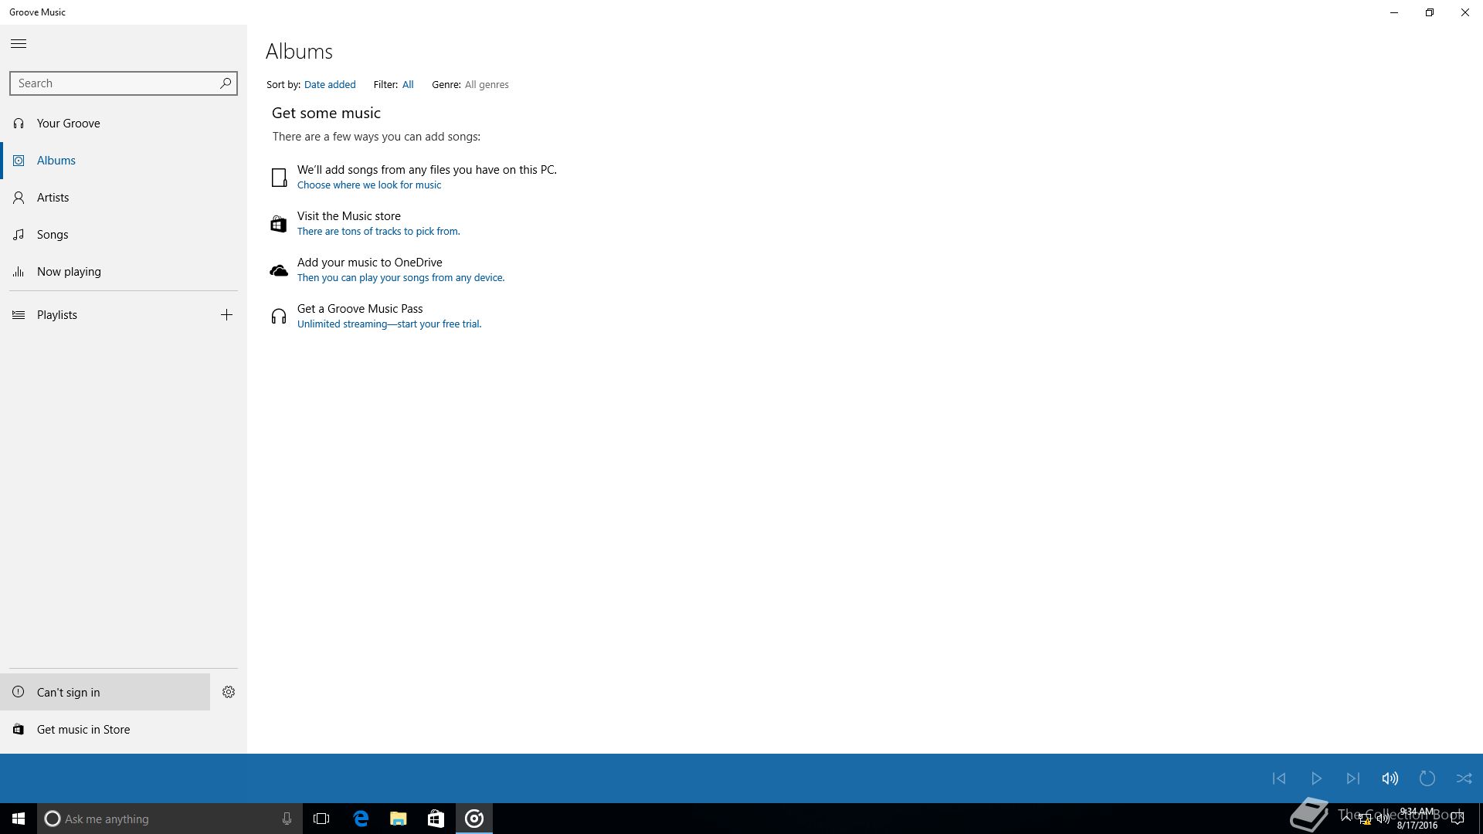This screenshot has height=834, width=1483.
Task: Open settings gear icon
Action: (229, 692)
